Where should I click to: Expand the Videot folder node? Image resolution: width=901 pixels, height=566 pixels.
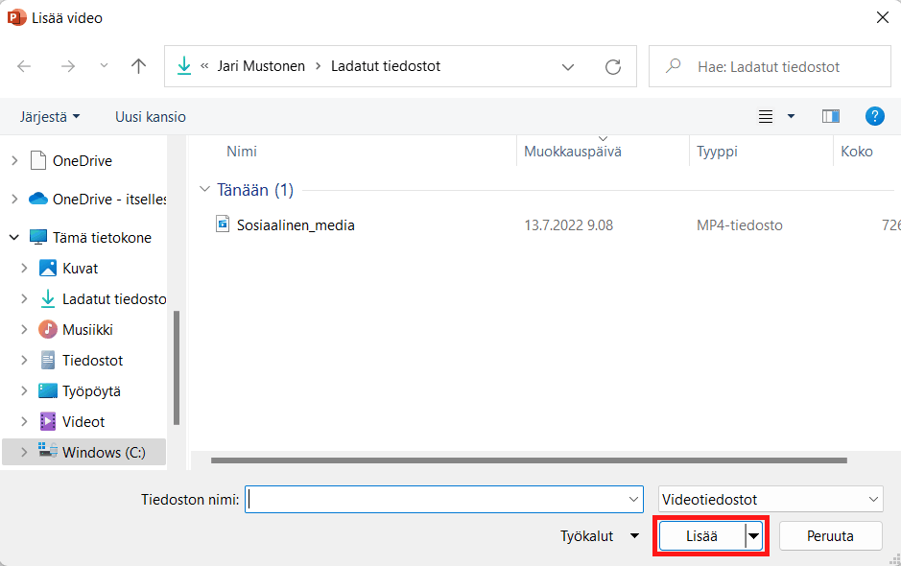tap(24, 422)
